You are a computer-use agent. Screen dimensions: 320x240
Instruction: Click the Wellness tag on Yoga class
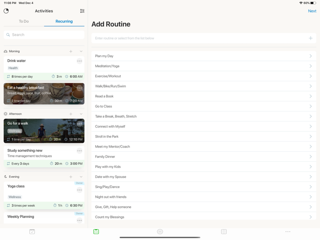click(15, 197)
